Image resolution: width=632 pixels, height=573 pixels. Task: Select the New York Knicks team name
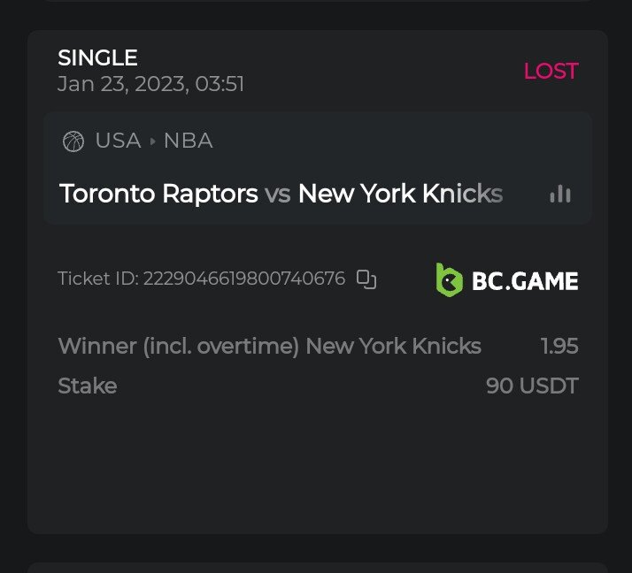[400, 194]
